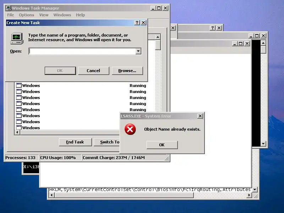Click the red error icon in LSASS.EXE dialog
Viewport: 284px width, 213px height.
click(130, 129)
